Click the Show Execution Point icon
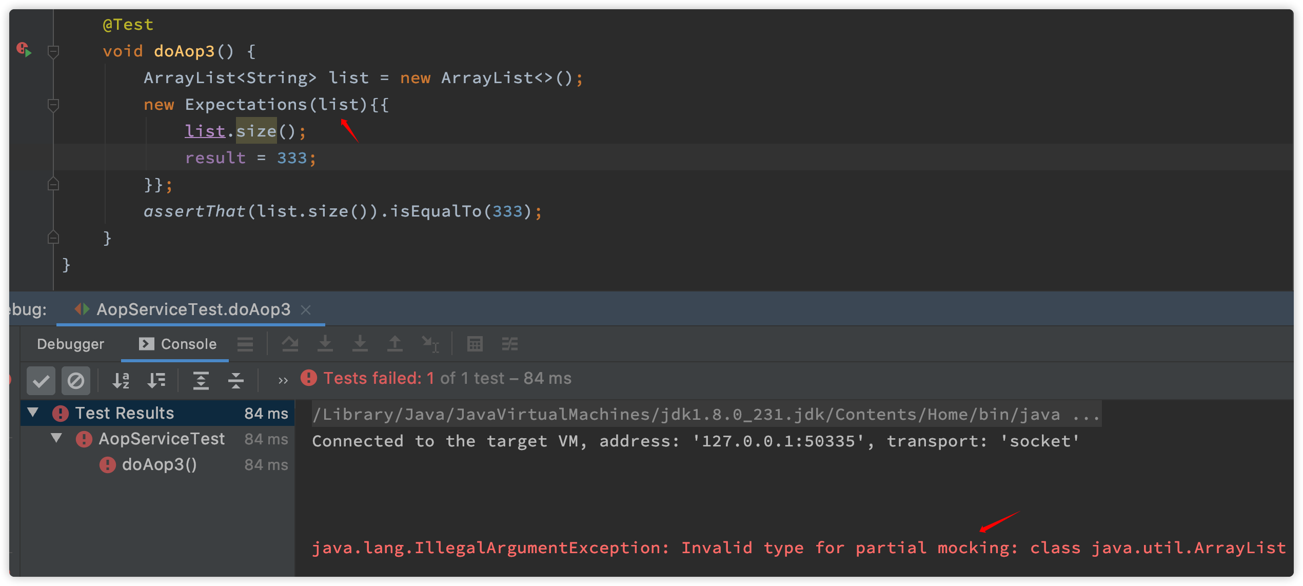Image resolution: width=1303 pixels, height=586 pixels. coord(245,344)
